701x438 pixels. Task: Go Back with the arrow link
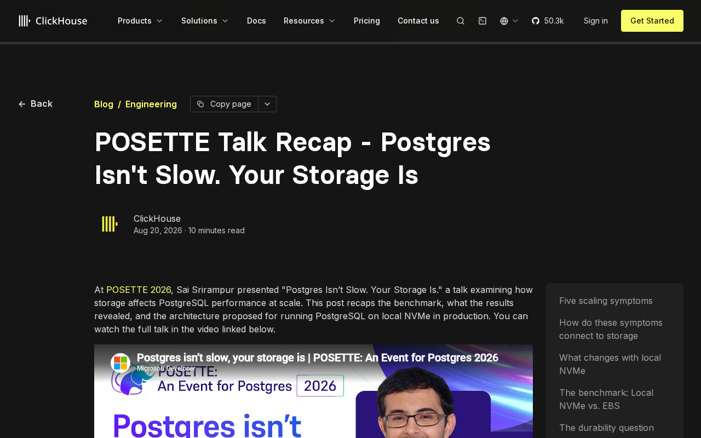tap(36, 104)
